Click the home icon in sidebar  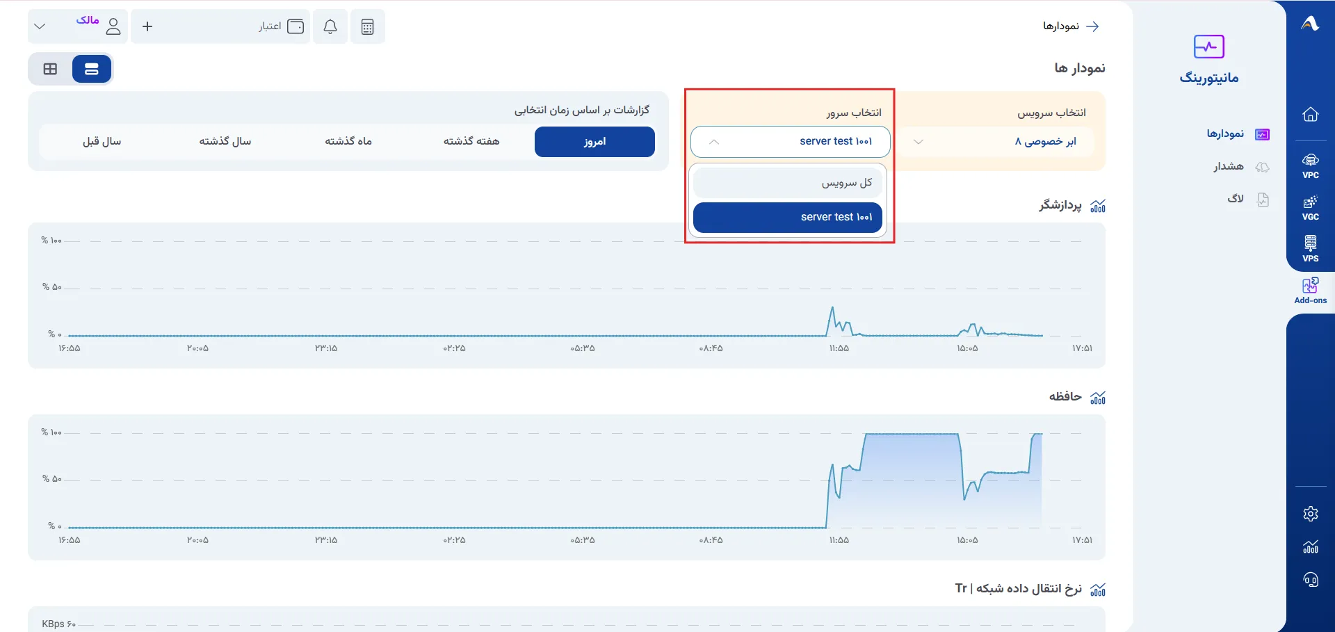[x=1311, y=114]
